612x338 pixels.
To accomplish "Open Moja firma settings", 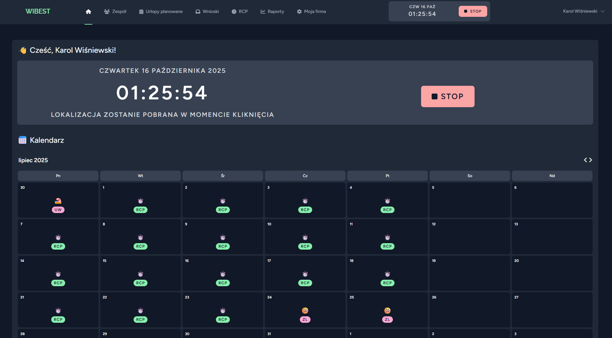I will (312, 12).
